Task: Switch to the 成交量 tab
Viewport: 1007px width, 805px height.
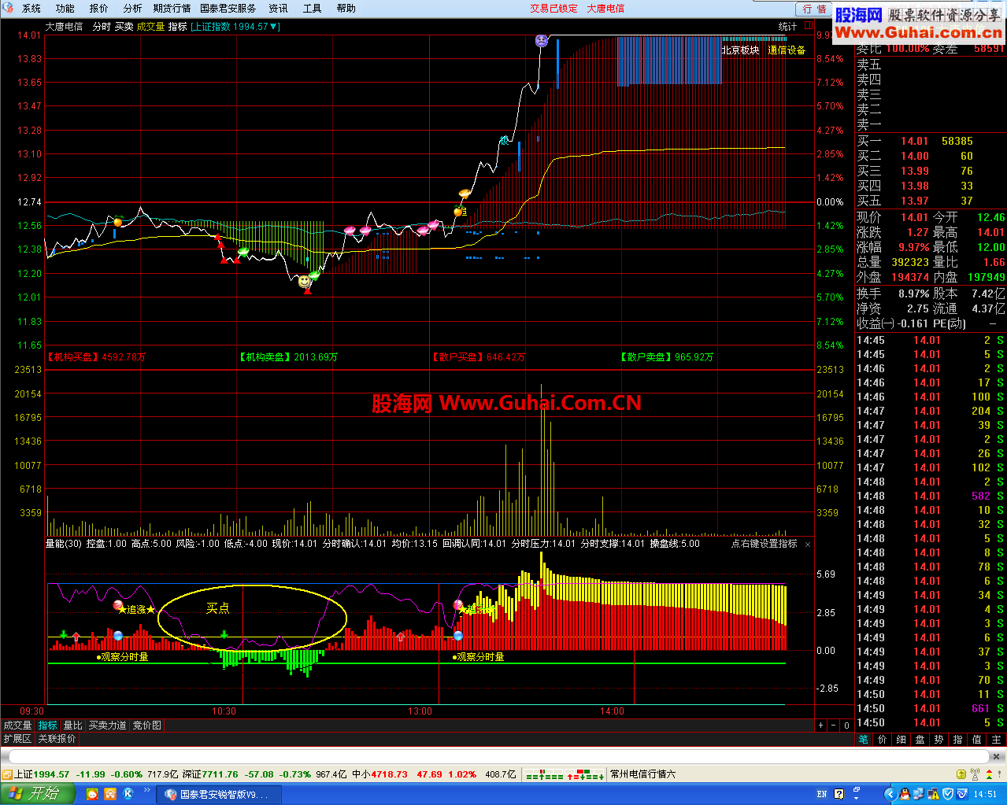Action: point(18,726)
